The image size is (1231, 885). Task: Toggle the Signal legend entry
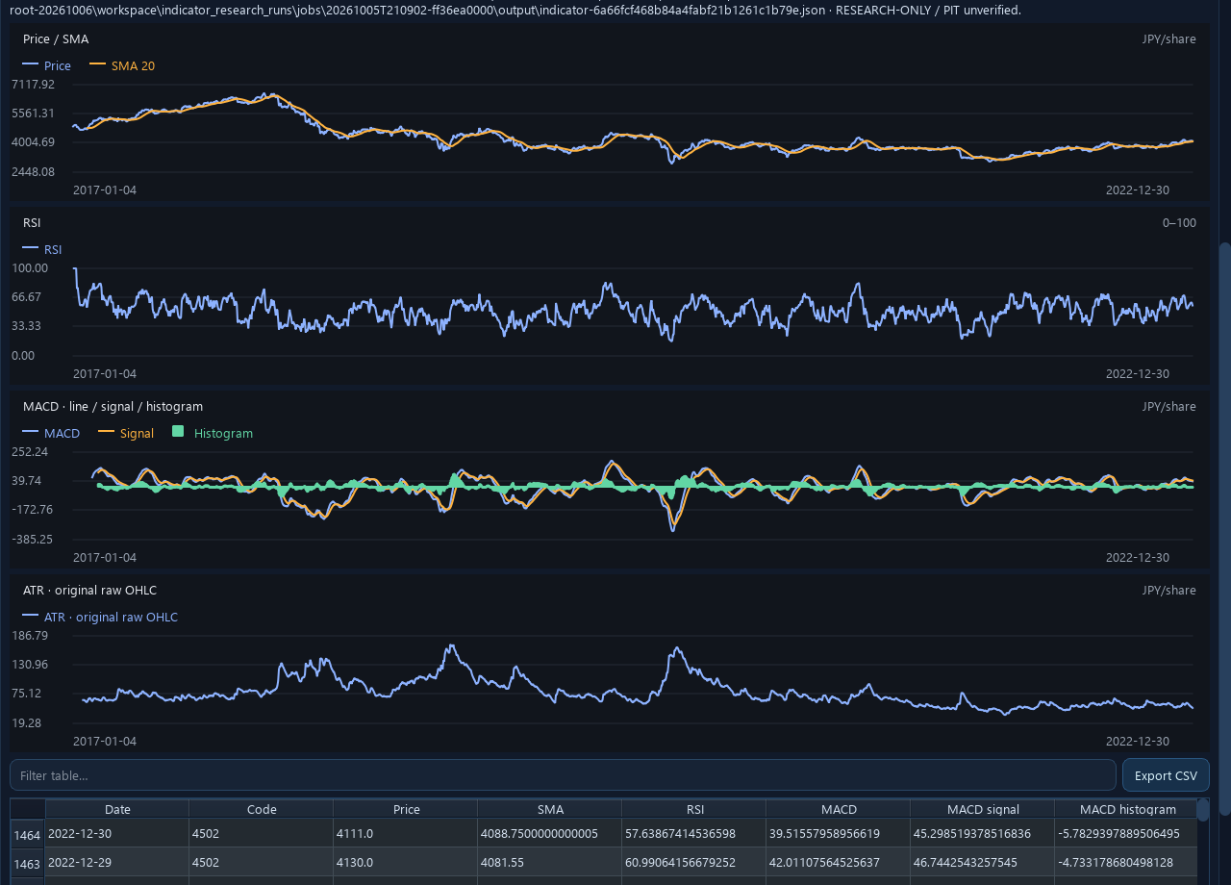tap(126, 433)
